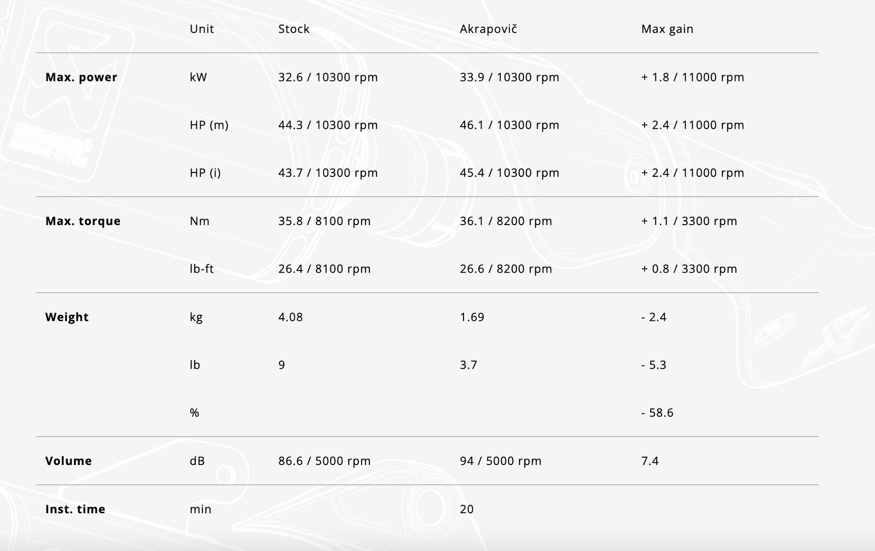Click the Max gain column header
Image resolution: width=875 pixels, height=551 pixels.
tap(667, 29)
